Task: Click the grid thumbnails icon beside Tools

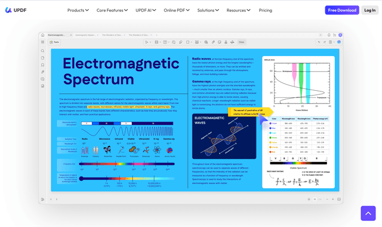Action: click(x=42, y=42)
